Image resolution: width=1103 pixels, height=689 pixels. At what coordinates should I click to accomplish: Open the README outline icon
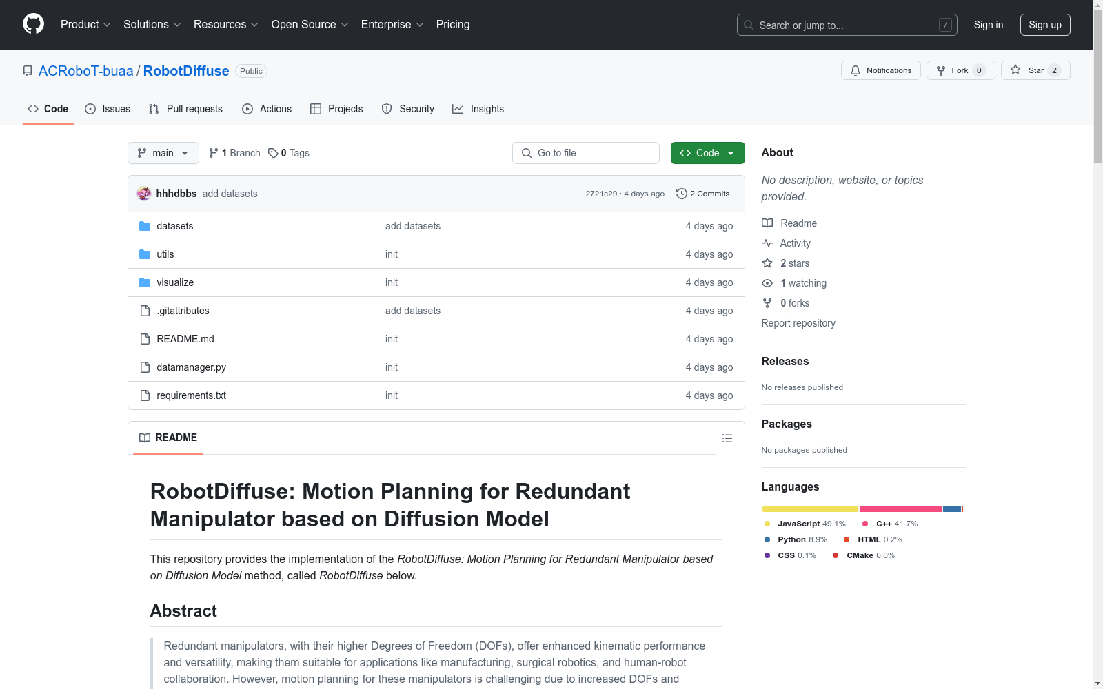[x=727, y=438]
